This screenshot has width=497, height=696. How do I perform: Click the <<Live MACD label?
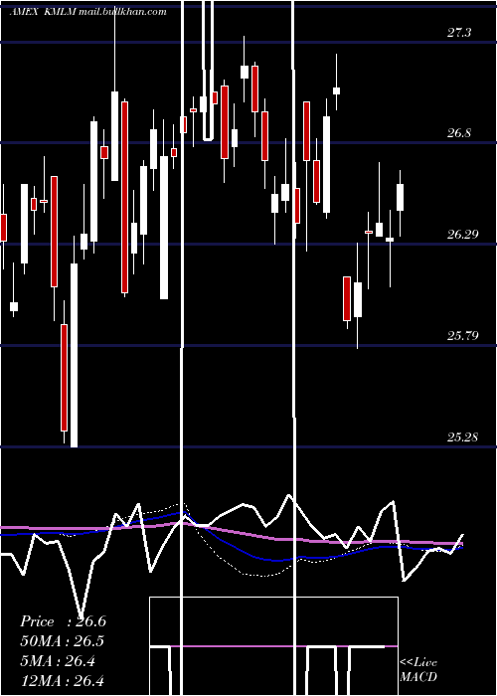click(418, 669)
